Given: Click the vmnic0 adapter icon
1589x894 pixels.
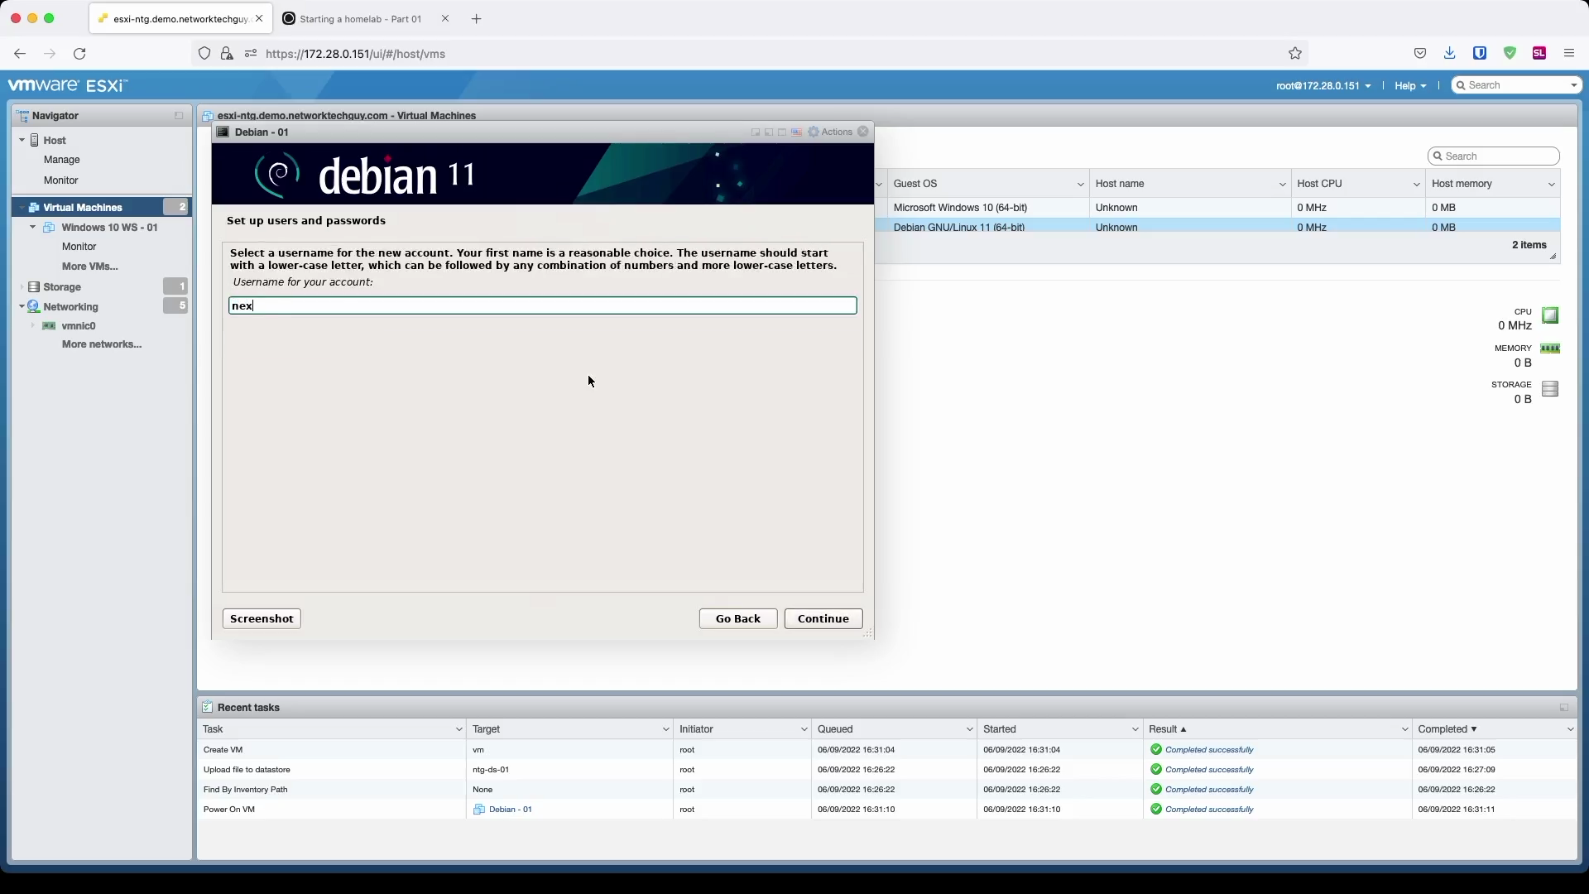Looking at the screenshot, I should [x=49, y=326].
